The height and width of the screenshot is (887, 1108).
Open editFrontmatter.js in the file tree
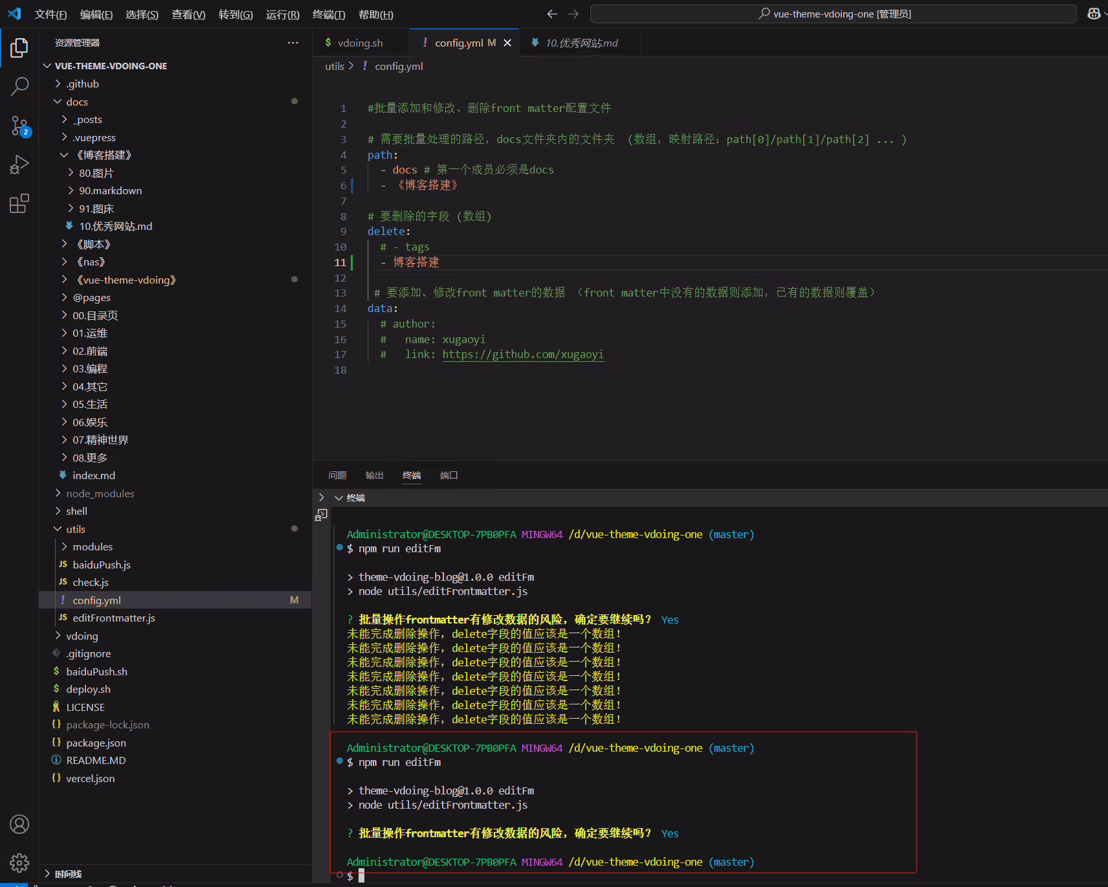click(114, 618)
